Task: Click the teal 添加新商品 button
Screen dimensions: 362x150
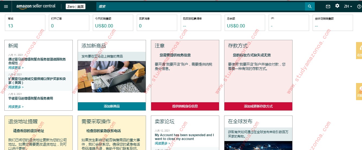Action: (112, 106)
